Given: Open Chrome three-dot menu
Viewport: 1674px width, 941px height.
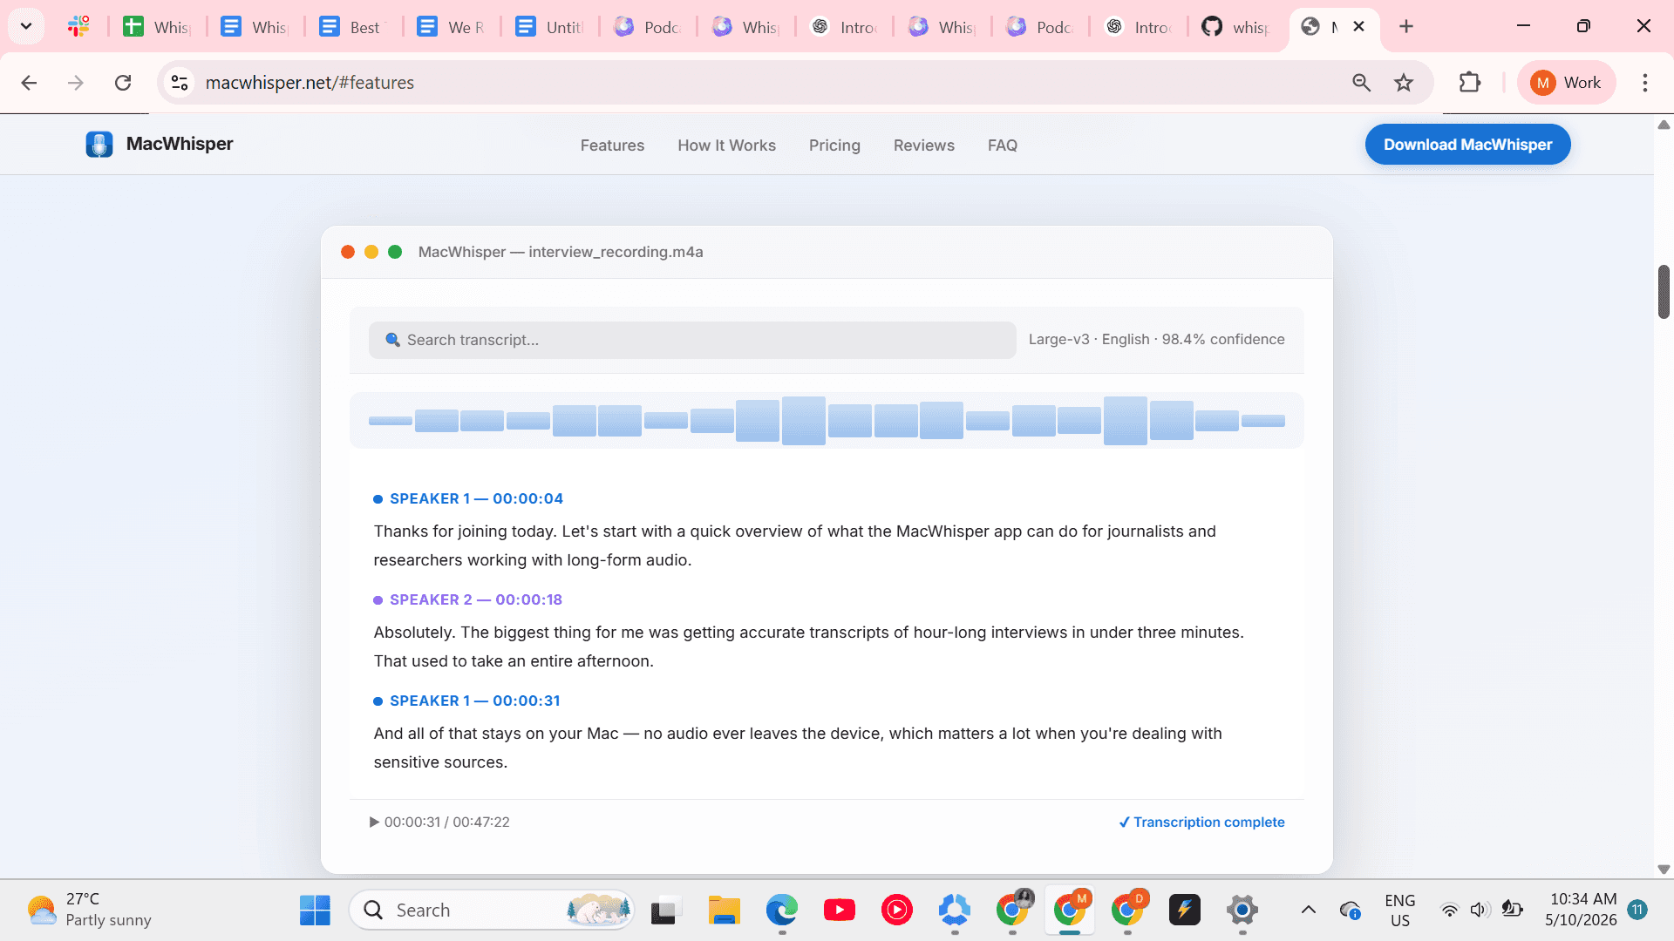Looking at the screenshot, I should 1645,83.
